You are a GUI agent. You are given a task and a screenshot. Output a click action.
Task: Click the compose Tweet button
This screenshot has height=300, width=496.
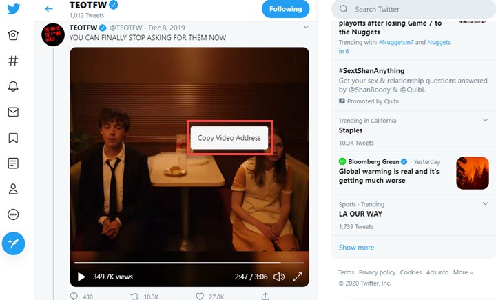[13, 243]
